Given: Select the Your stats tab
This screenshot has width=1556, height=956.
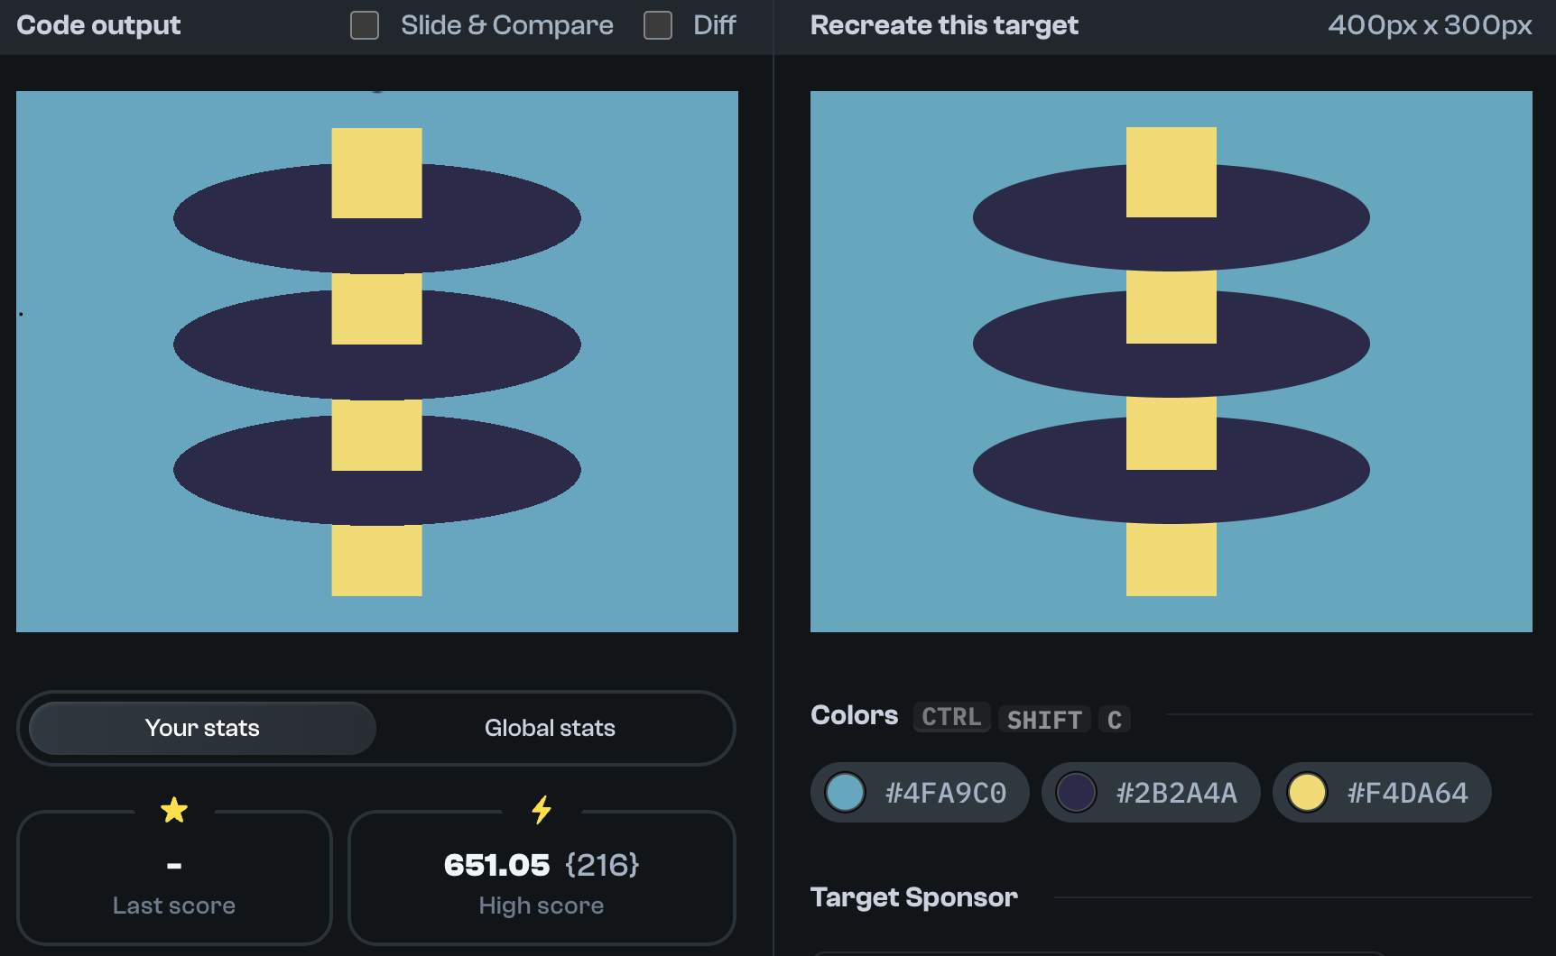Looking at the screenshot, I should pos(200,728).
